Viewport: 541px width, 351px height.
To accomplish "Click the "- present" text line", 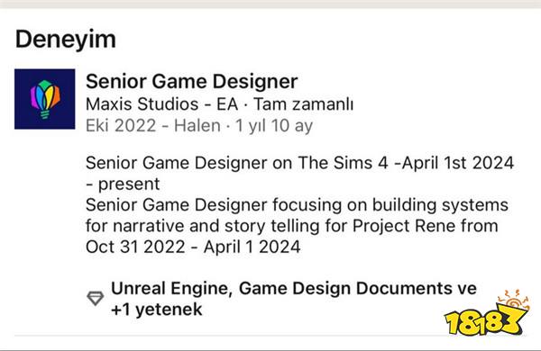I will pyautogui.click(x=123, y=184).
